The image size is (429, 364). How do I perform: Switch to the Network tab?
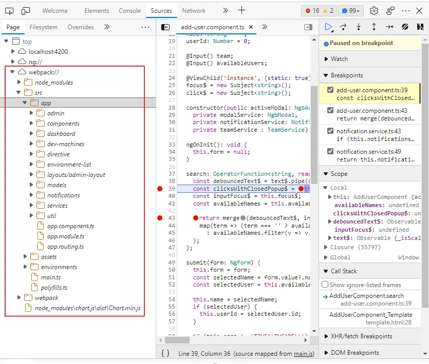[194, 11]
